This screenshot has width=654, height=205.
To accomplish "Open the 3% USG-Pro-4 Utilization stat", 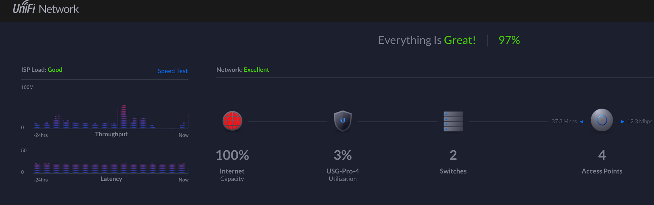I will pos(343,155).
